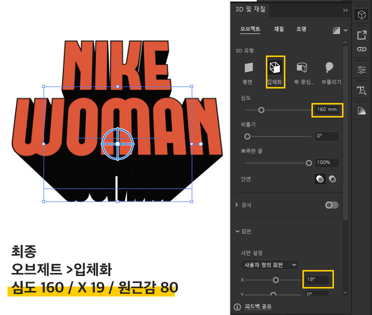Click the 3D 및 재질 panel title tab
The width and height of the screenshot is (372, 315).
[x=250, y=9]
